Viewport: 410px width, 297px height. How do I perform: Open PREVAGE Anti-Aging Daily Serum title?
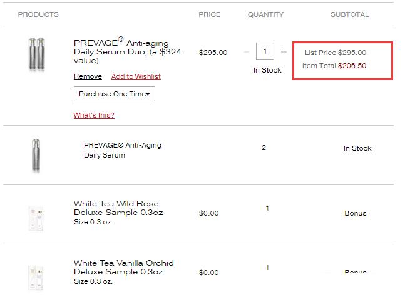tap(123, 150)
